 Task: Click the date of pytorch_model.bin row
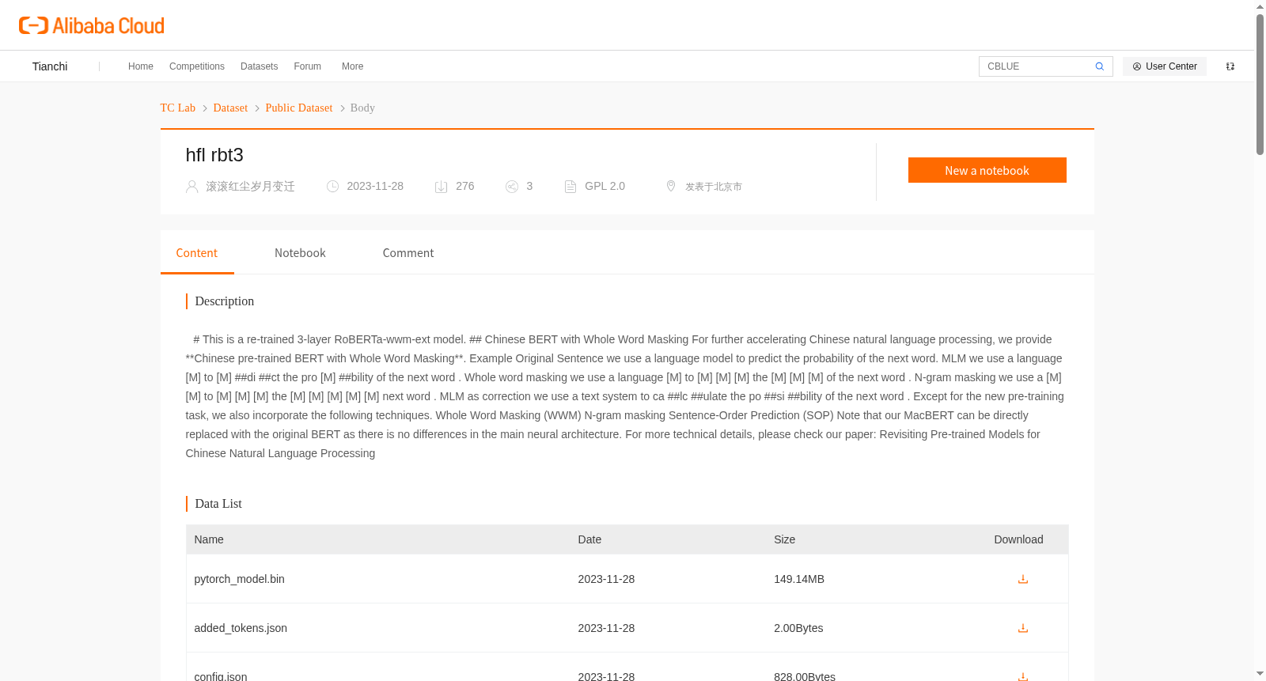tap(606, 579)
